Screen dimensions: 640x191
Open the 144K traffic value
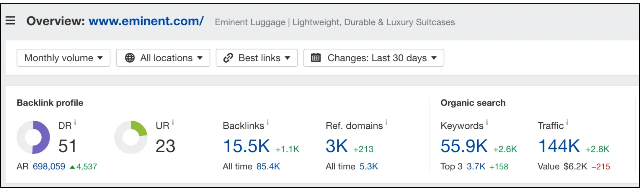click(559, 146)
